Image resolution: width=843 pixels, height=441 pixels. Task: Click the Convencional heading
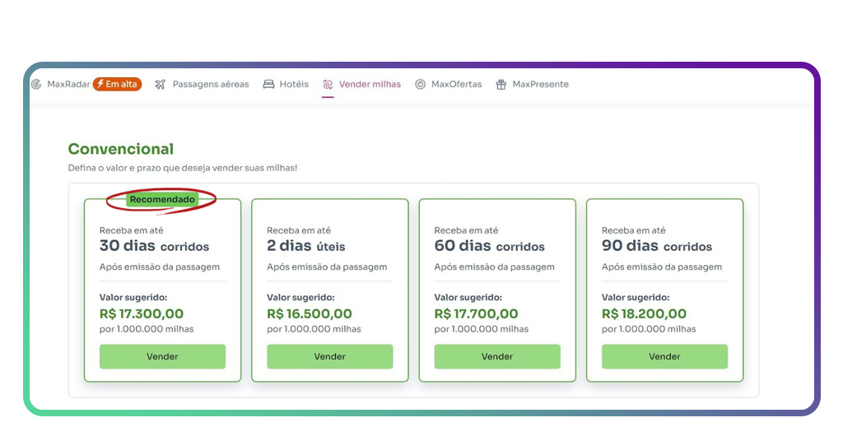121,149
